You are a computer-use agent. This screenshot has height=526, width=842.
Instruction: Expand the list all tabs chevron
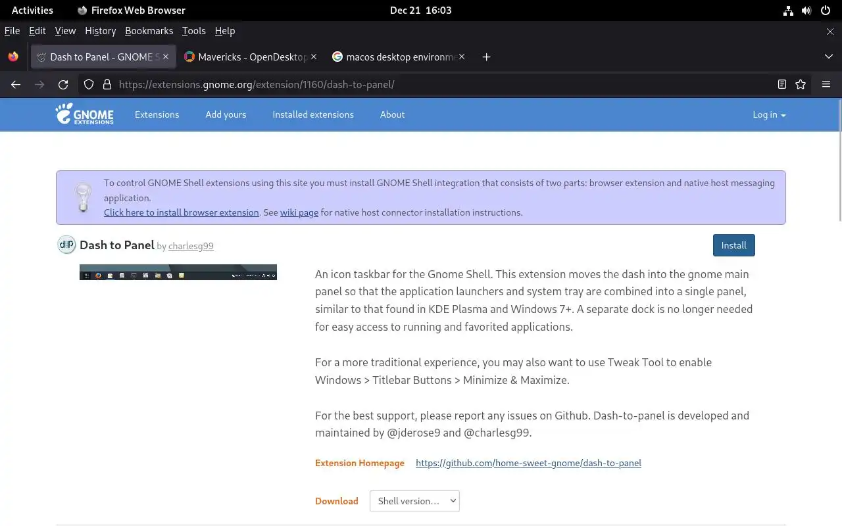coord(829,57)
